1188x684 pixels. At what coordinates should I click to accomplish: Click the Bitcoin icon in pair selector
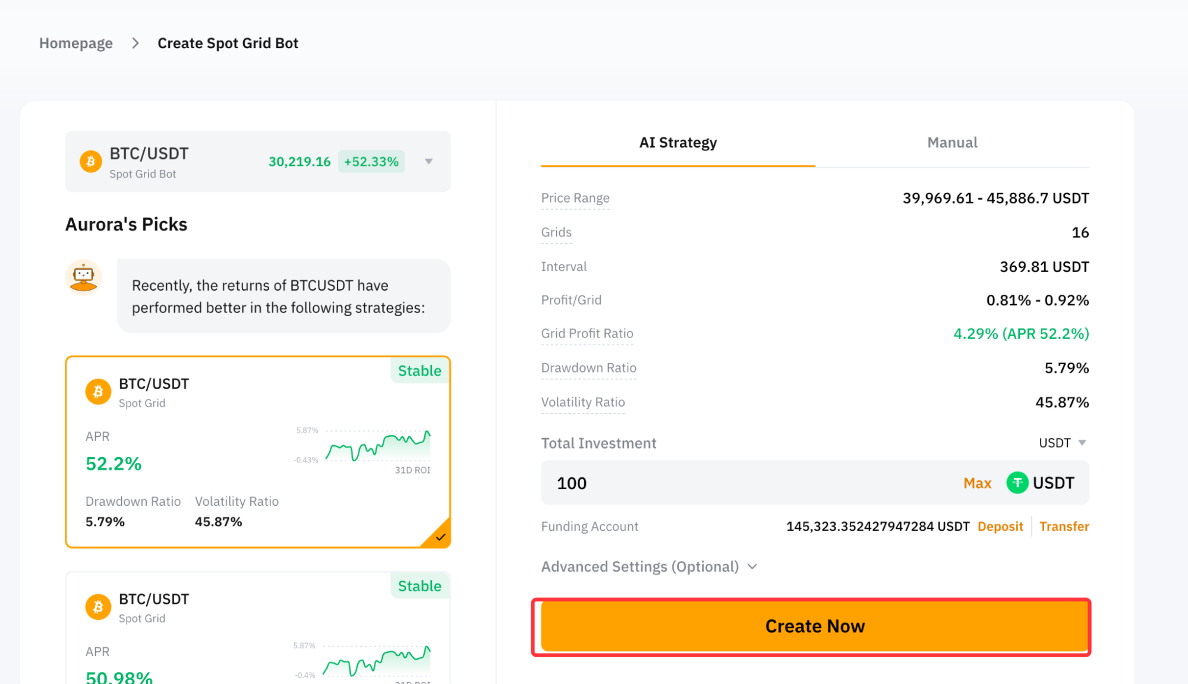[x=90, y=162]
